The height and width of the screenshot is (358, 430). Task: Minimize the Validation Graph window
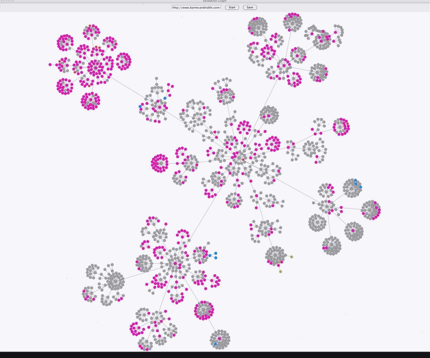[7, 1]
